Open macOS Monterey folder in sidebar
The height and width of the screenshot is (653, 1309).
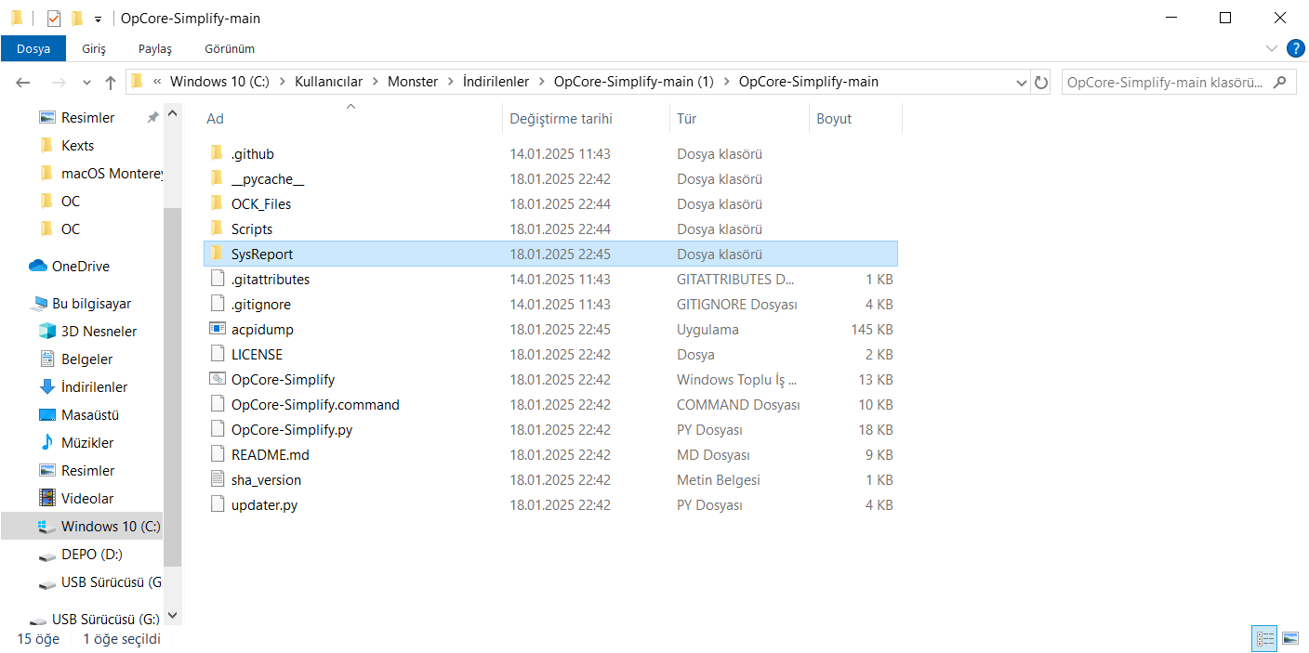click(x=100, y=173)
